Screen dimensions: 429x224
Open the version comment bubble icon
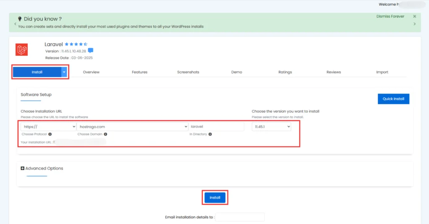(90, 51)
